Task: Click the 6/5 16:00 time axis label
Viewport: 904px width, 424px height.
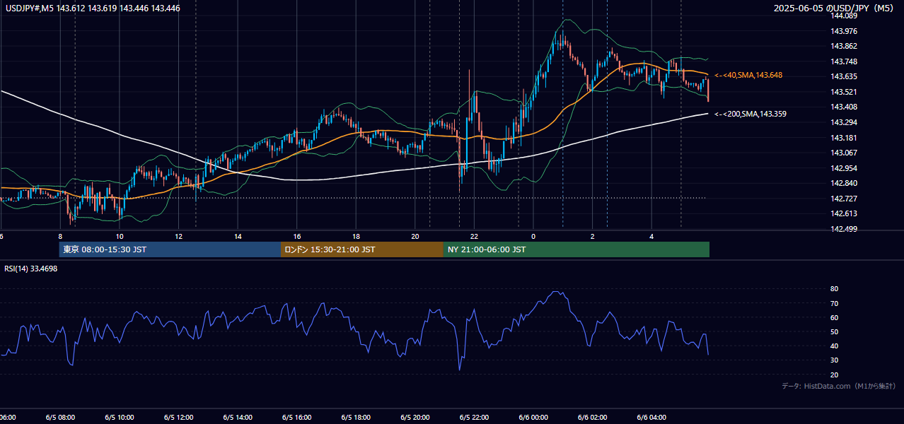Action: (297, 417)
